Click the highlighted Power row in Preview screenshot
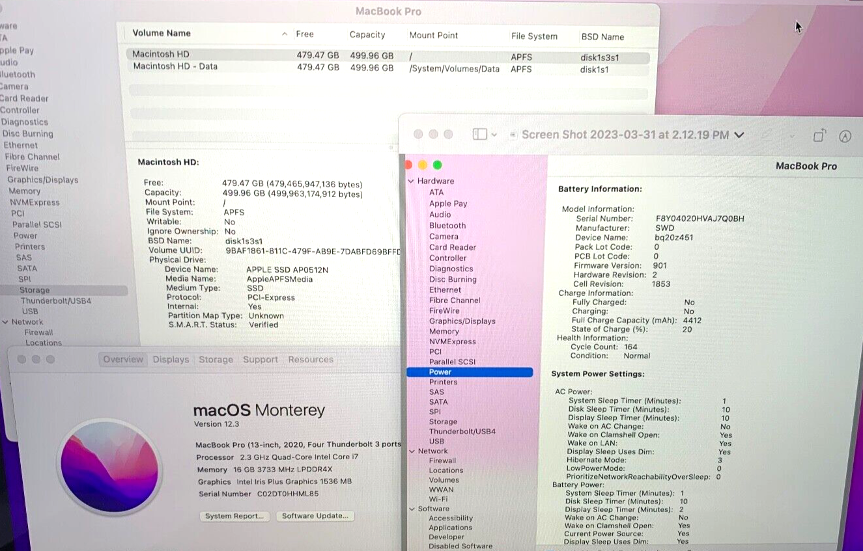 click(x=470, y=372)
